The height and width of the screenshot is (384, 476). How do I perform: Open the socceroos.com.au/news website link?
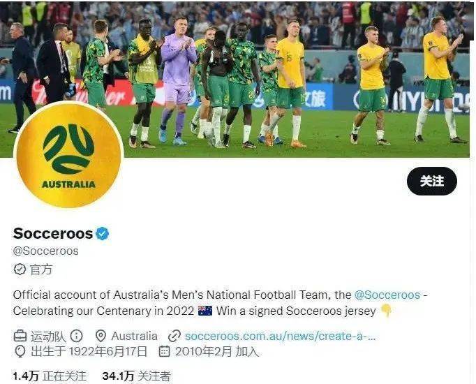coord(280,336)
